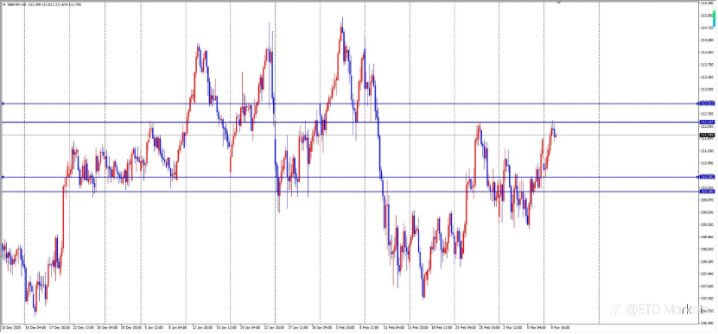Click the gray current bid price line
Viewport: 718px width, 334px height.
coord(350,135)
